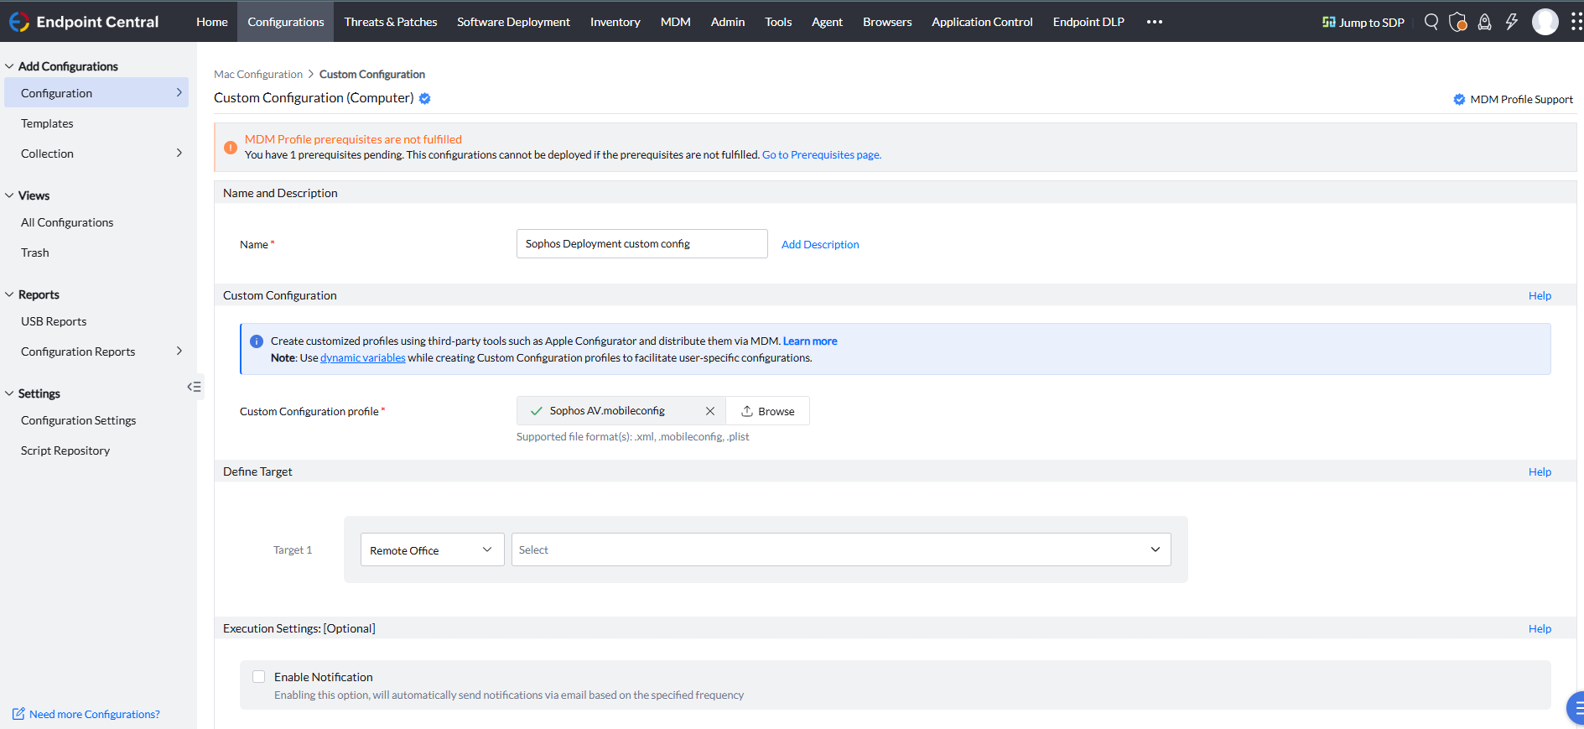This screenshot has width=1584, height=729.
Task: Click the Need more Configurations edit icon
Action: 18,714
